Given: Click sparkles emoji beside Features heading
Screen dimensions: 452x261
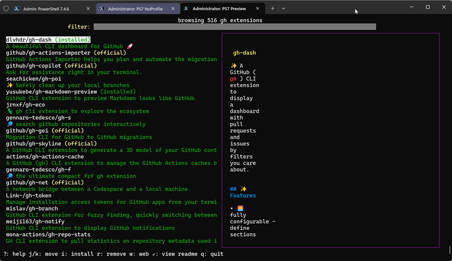Looking at the screenshot, I should click(244, 189).
